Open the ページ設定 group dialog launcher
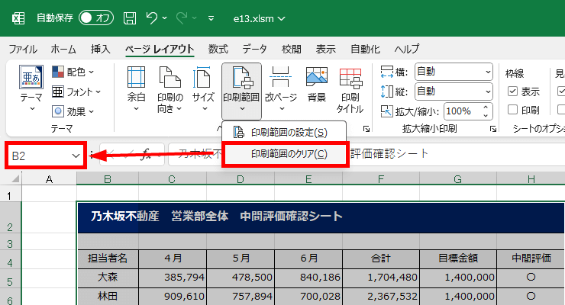 pos(366,129)
